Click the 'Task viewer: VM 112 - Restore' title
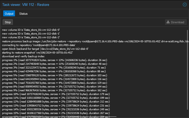 click(x=26, y=5)
